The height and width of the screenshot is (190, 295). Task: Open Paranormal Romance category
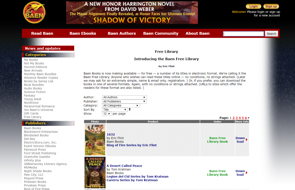tap(39, 106)
